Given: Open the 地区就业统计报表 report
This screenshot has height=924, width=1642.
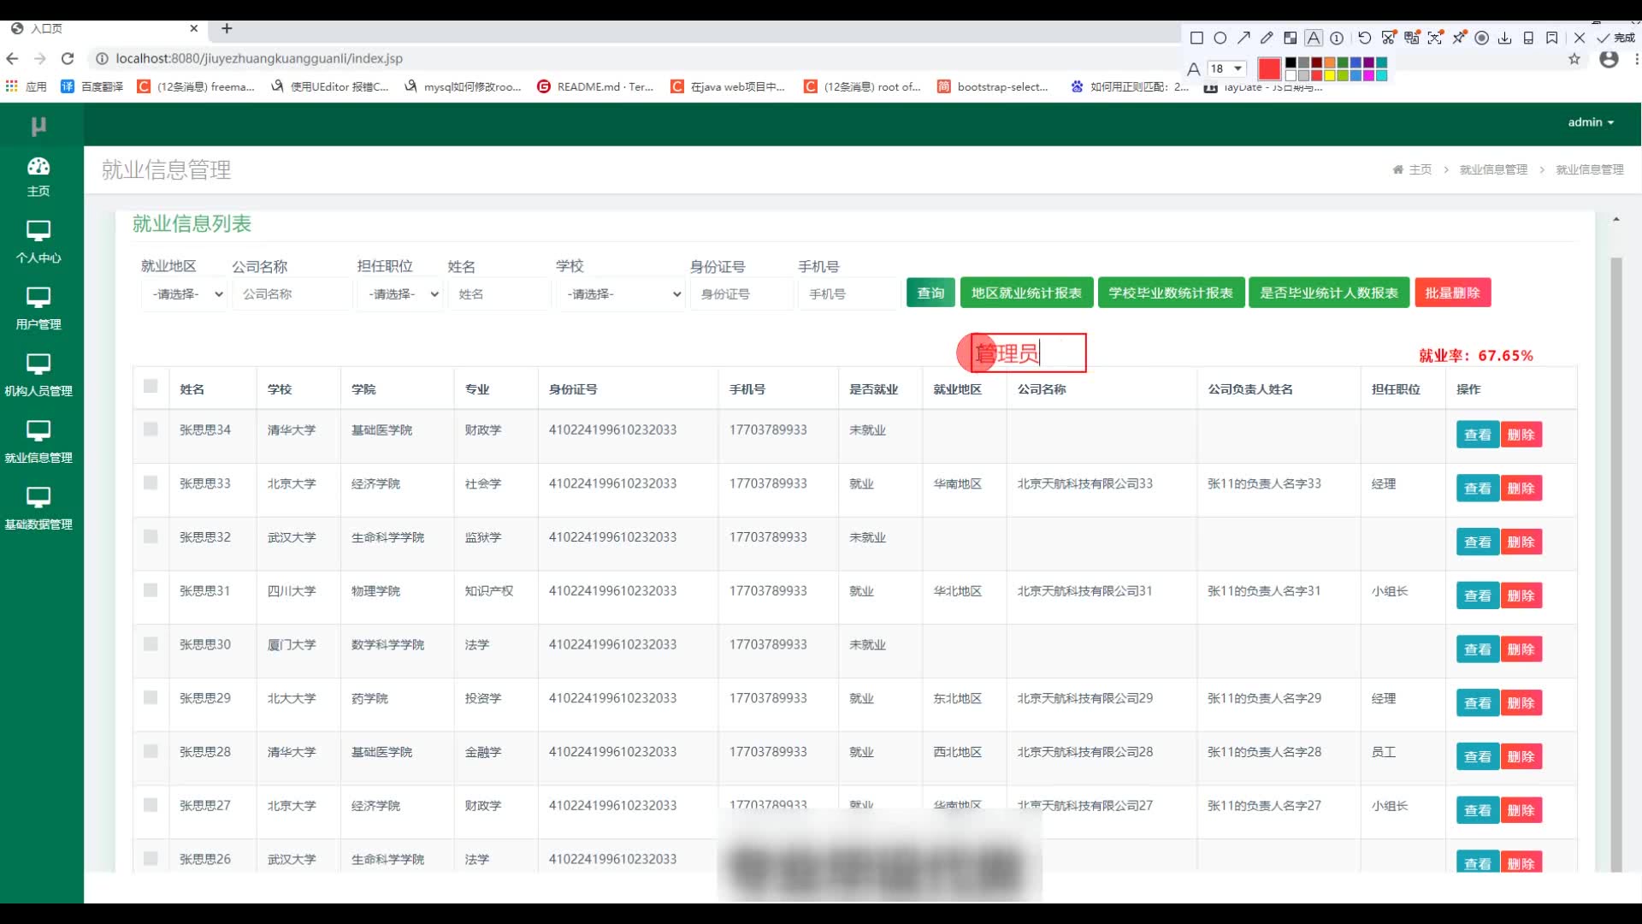Looking at the screenshot, I should point(1026,293).
